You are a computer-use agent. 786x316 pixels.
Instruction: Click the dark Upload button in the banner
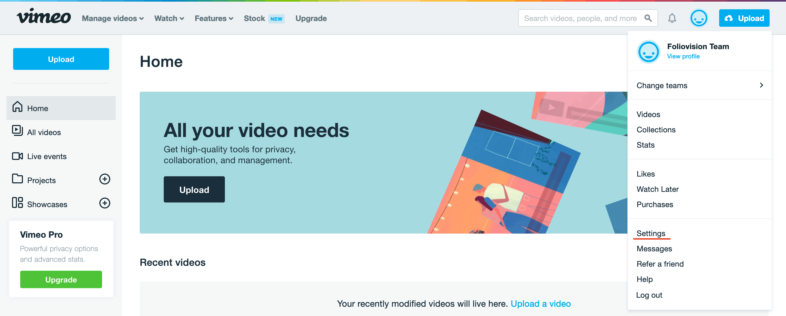point(194,189)
